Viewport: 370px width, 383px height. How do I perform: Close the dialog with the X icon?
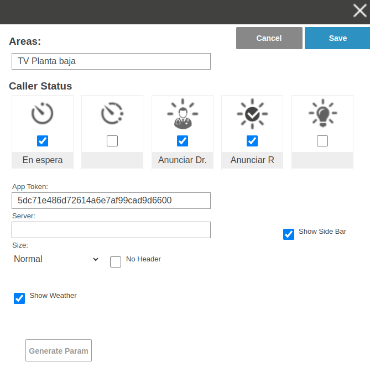coord(359,11)
